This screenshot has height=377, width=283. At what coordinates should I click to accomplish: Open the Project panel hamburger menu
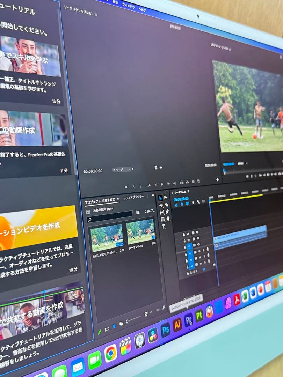[x=118, y=200]
